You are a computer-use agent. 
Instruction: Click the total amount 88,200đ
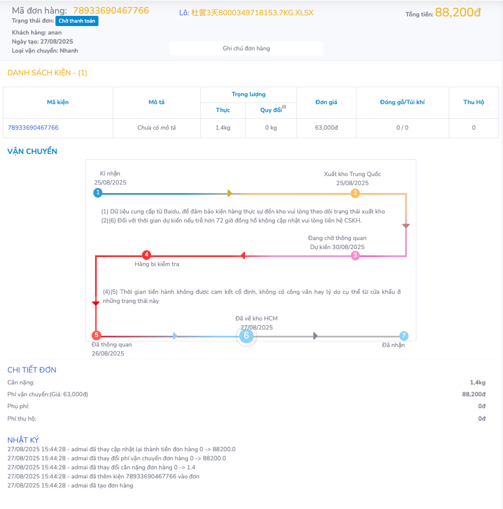click(462, 12)
